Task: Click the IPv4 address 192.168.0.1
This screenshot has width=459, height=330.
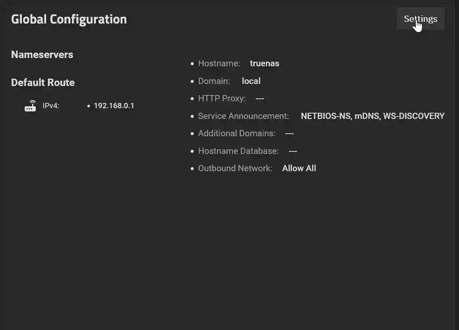Action: (x=113, y=105)
